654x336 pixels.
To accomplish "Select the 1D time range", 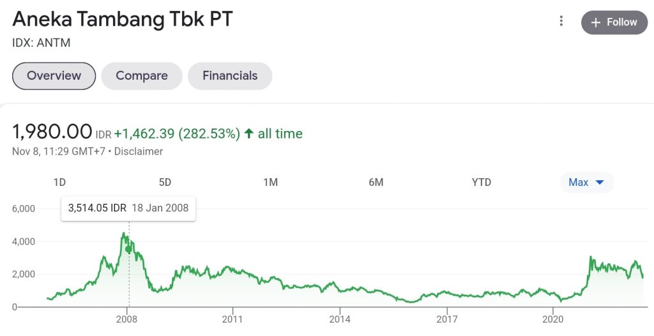I will (x=59, y=182).
